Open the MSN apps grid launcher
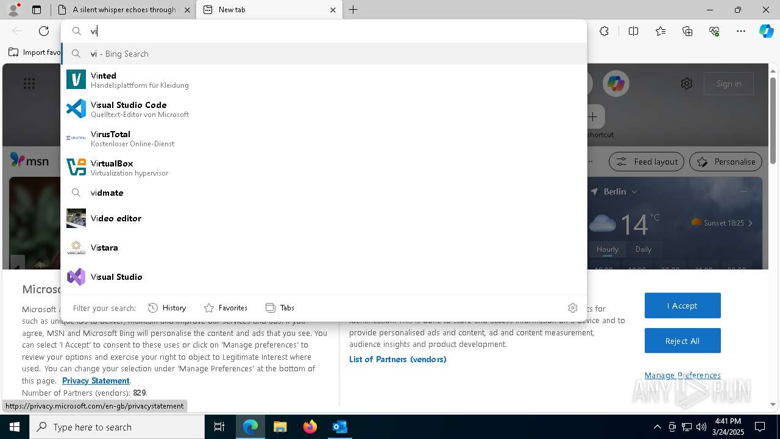Screen dimensions: 780x439 tap(29, 84)
